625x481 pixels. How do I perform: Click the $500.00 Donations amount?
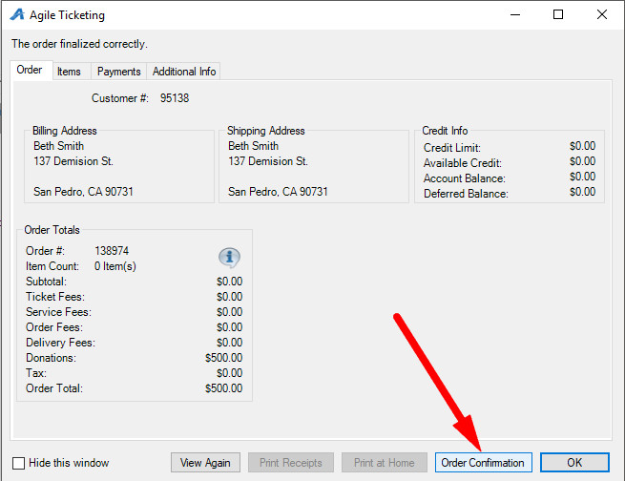click(x=223, y=358)
